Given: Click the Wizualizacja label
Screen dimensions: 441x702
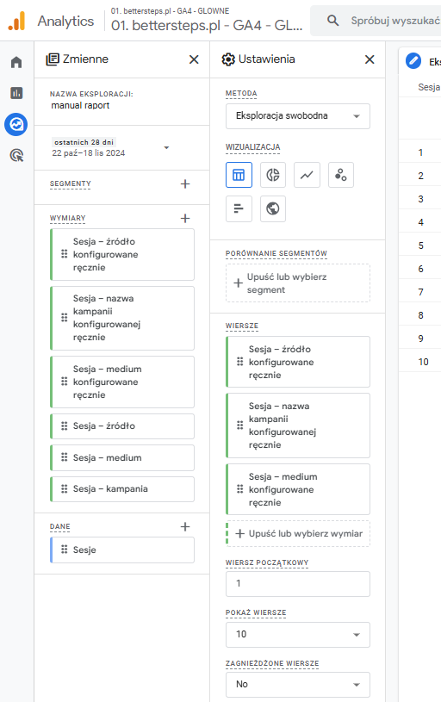Looking at the screenshot, I should 253,146.
